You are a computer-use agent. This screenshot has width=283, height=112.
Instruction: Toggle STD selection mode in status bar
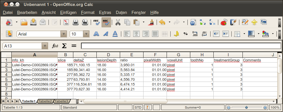(138, 107)
